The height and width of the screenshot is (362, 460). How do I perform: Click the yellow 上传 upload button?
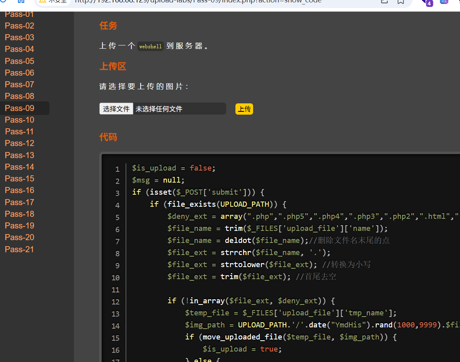click(244, 109)
